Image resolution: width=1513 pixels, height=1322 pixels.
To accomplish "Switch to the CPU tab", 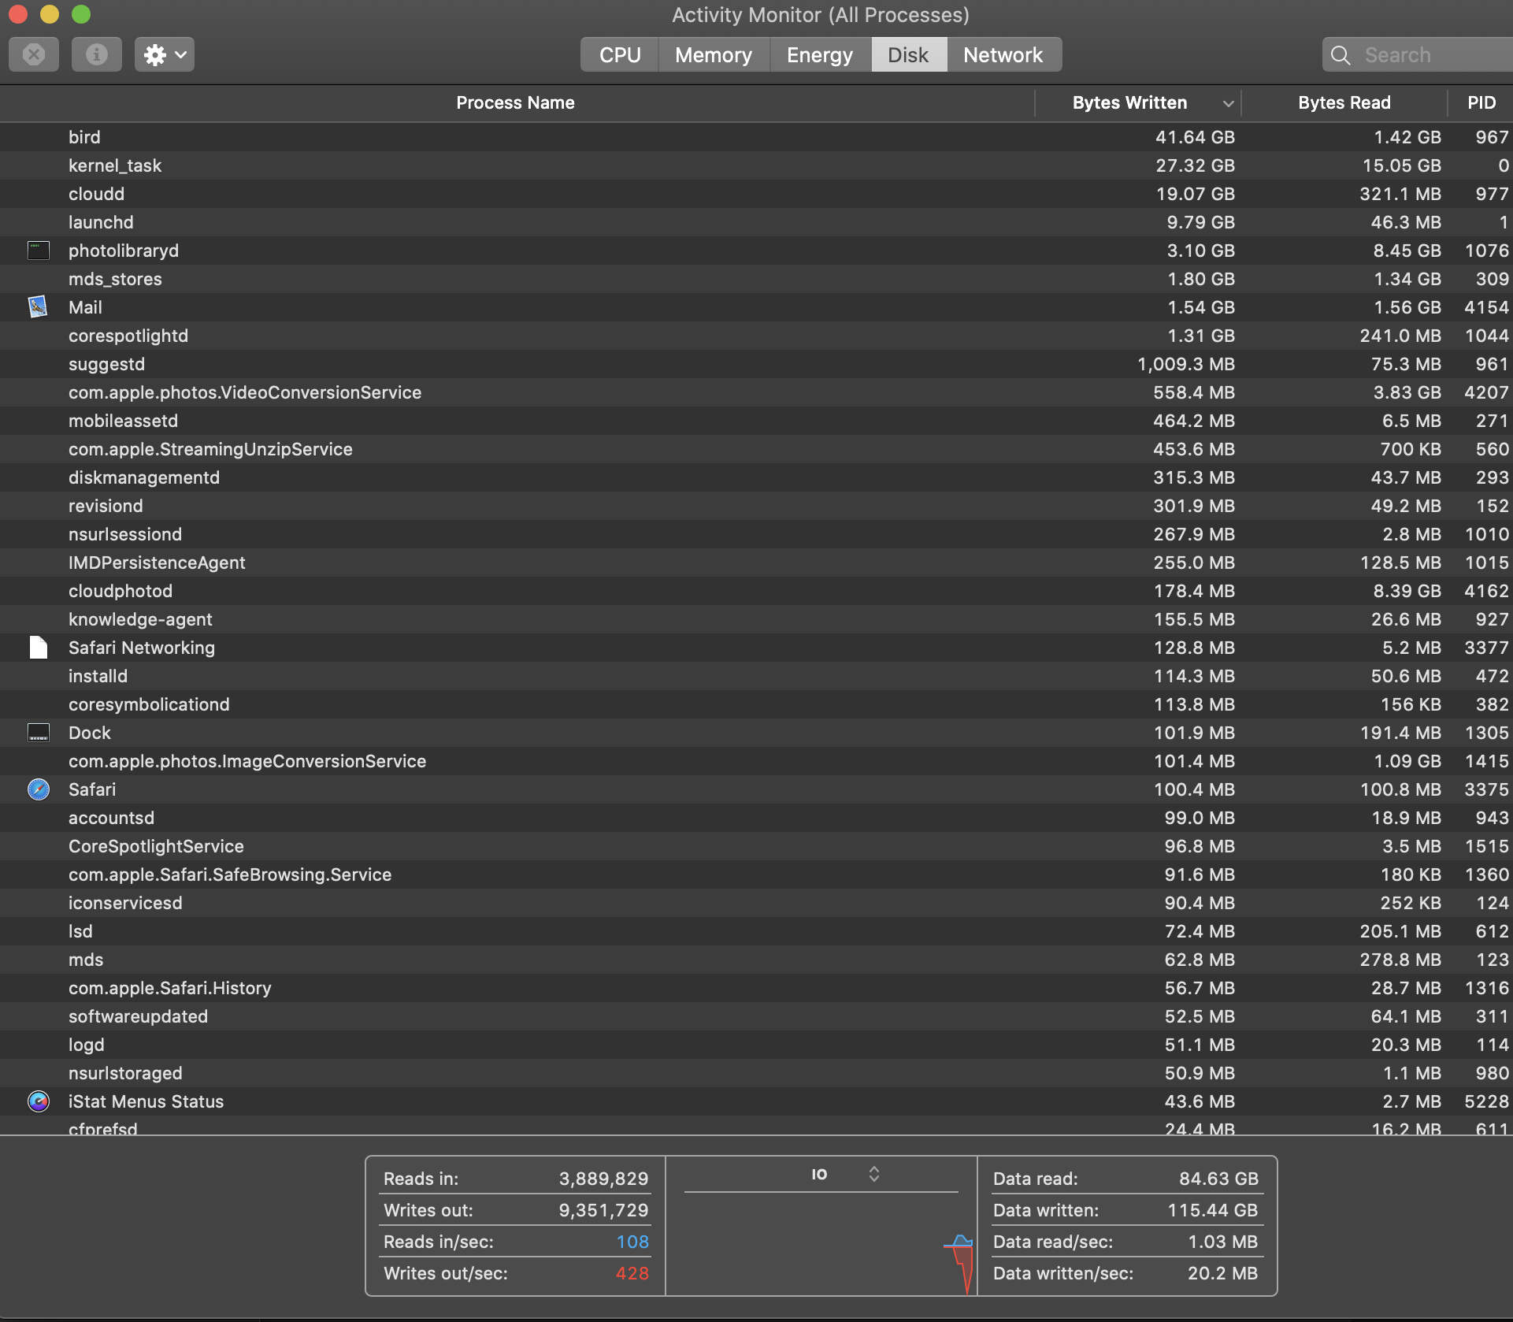I will pyautogui.click(x=620, y=55).
